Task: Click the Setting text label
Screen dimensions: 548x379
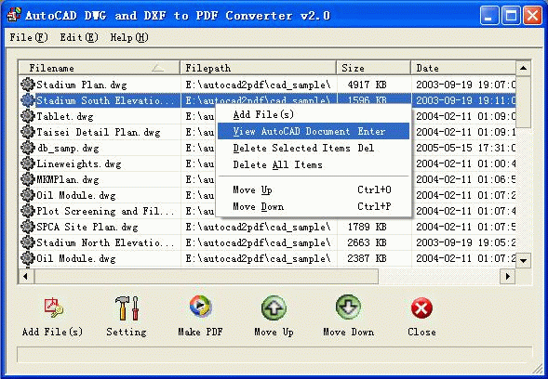Action: click(127, 332)
